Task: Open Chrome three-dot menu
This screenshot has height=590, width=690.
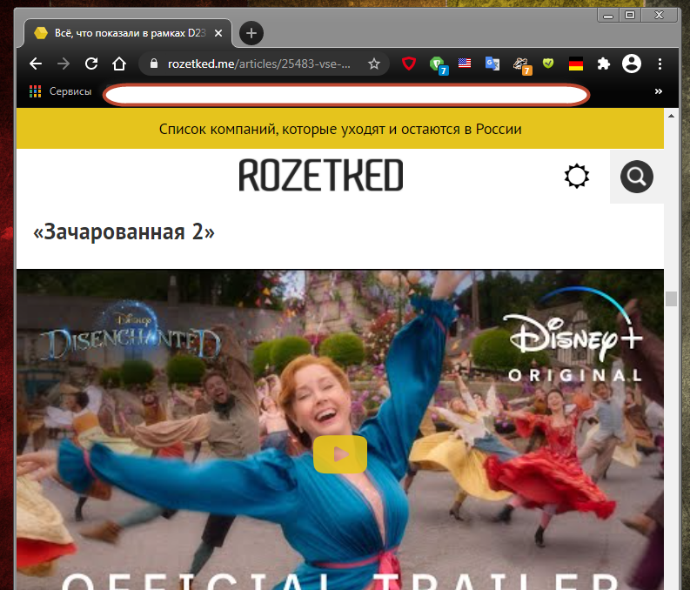Action: (660, 64)
